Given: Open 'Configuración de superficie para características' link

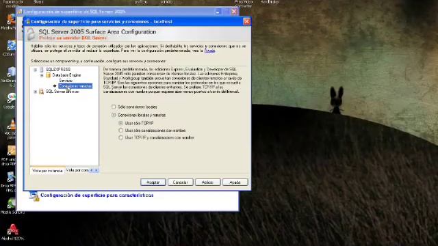Looking at the screenshot, I should [97, 195].
